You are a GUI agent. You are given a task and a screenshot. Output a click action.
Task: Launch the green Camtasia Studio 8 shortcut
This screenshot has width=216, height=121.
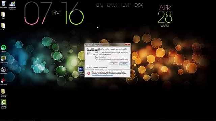pos(4,104)
